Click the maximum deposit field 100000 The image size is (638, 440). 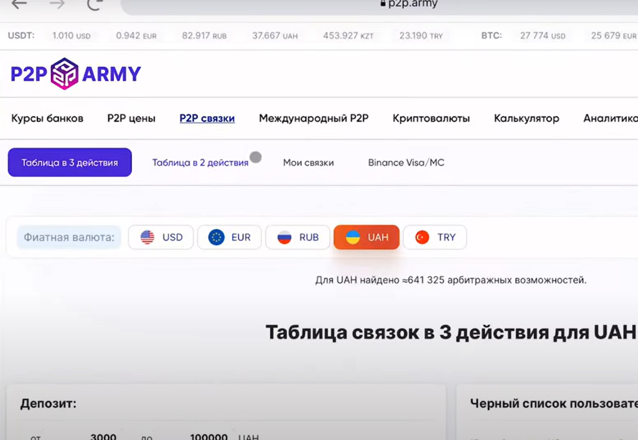(209, 437)
